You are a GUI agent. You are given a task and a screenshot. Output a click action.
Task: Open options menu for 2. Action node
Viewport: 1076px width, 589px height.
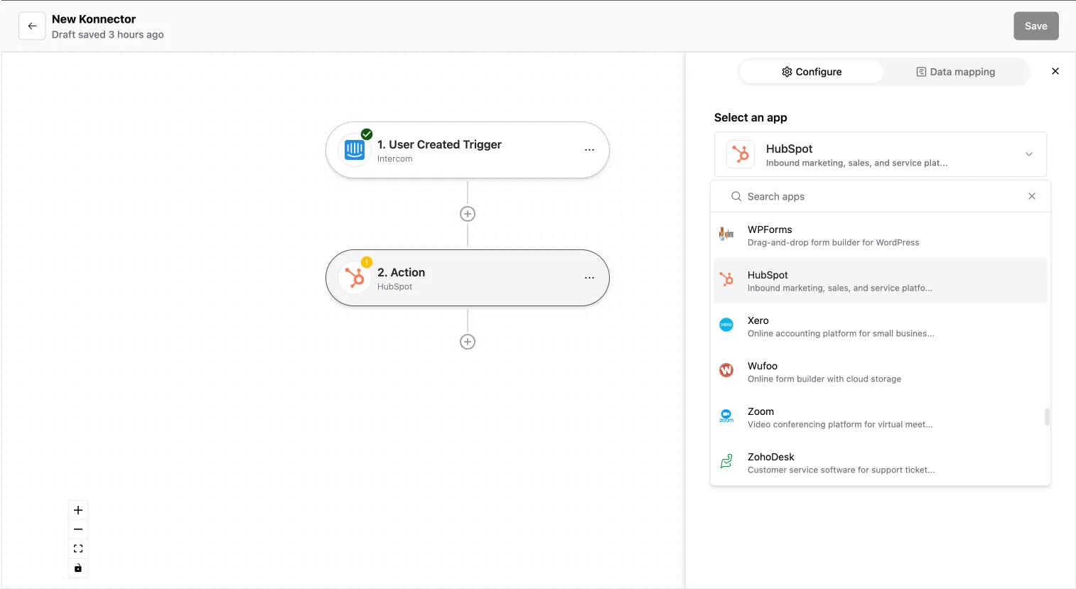point(589,278)
